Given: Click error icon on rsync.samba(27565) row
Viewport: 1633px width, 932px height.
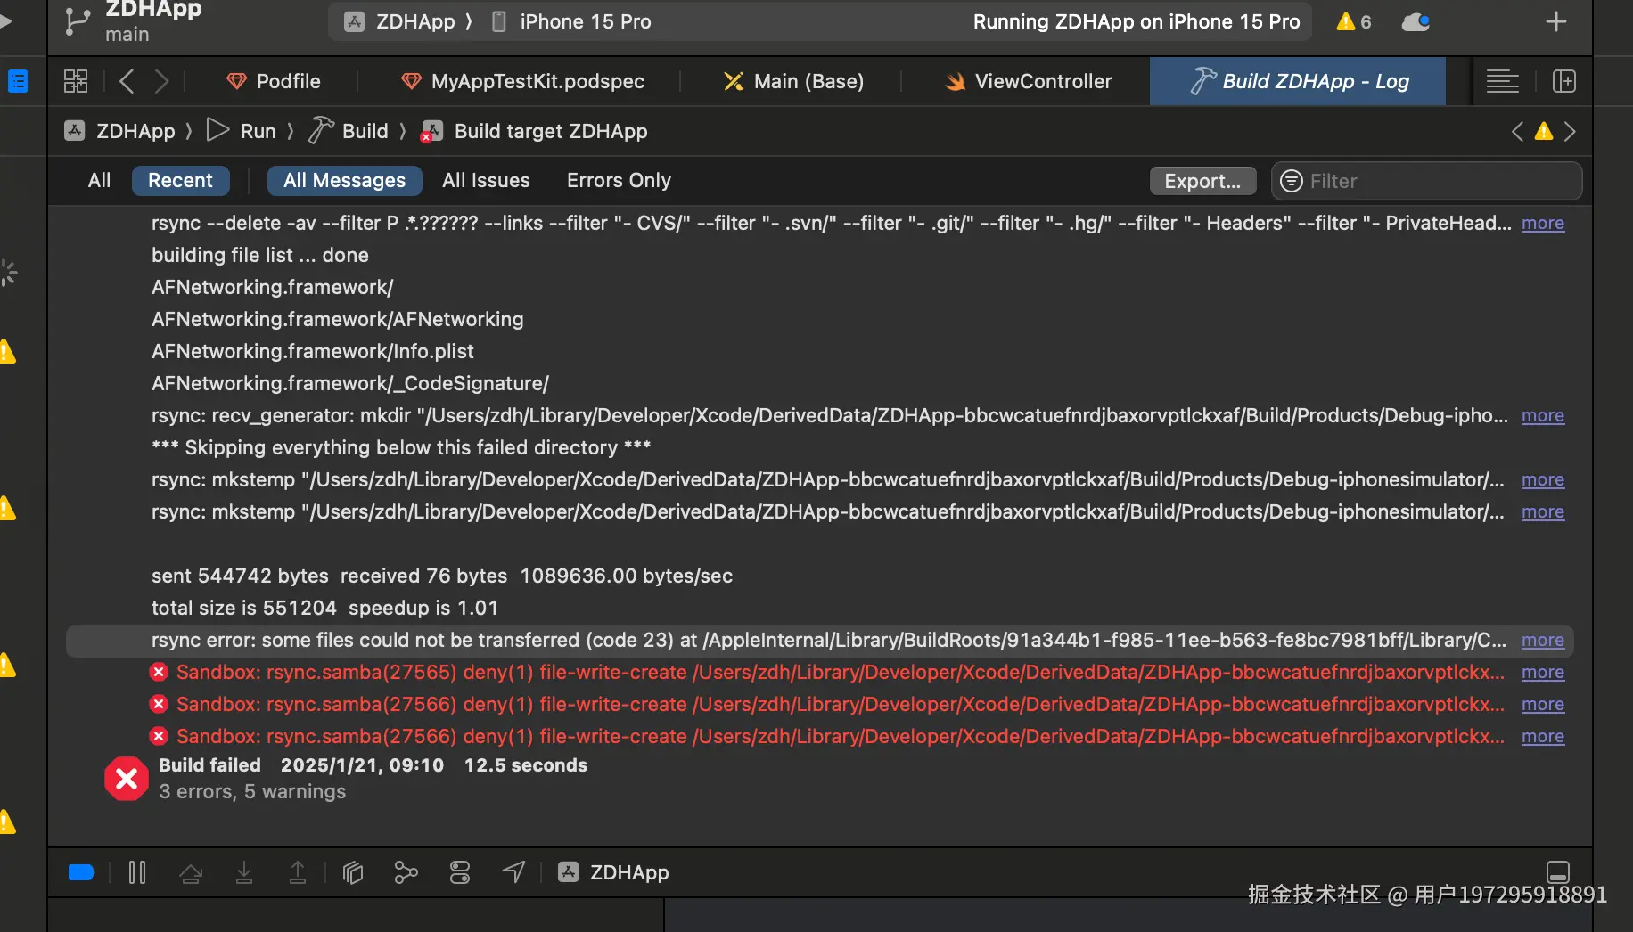Looking at the screenshot, I should [x=159, y=672].
